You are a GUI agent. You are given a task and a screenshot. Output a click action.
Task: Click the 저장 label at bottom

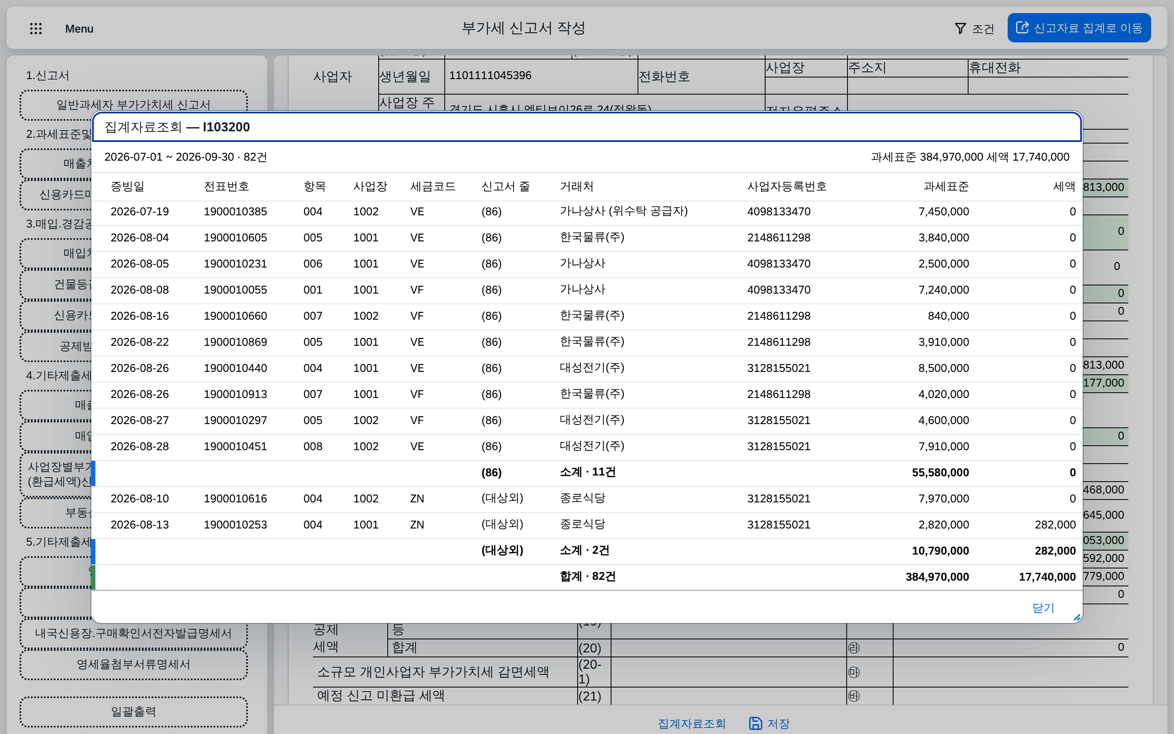[779, 723]
